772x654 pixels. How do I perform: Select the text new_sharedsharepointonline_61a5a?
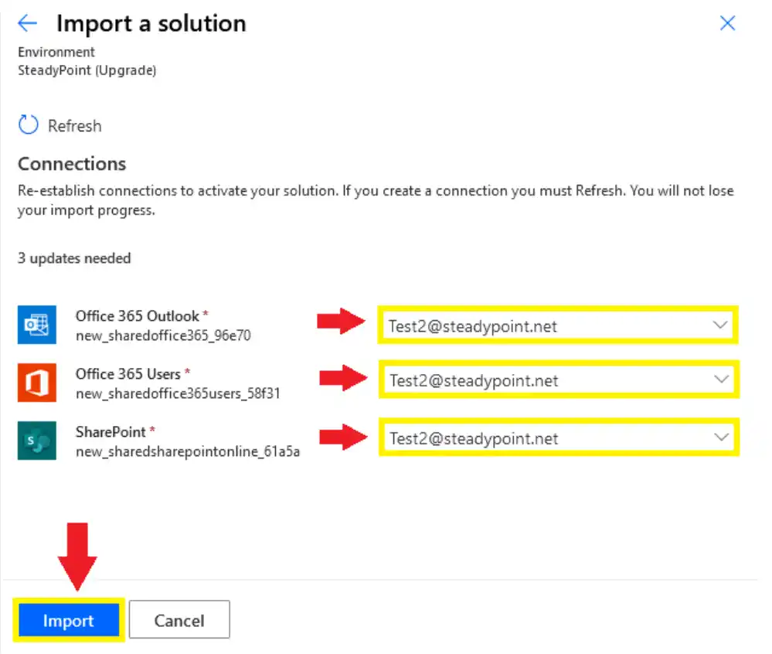pyautogui.click(x=188, y=451)
